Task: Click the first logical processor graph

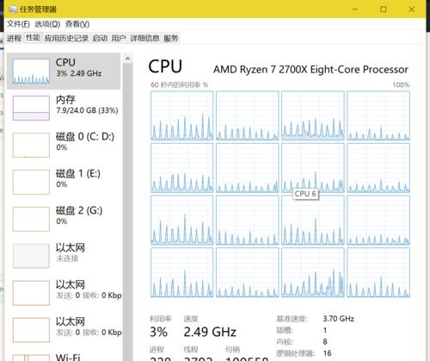Action: (x=181, y=115)
